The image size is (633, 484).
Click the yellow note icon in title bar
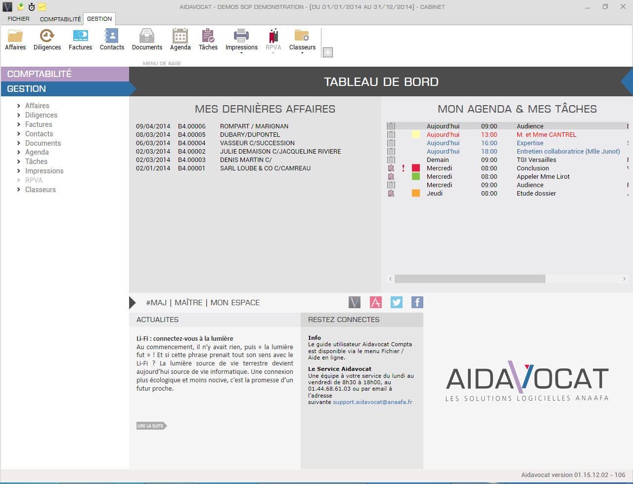pyautogui.click(x=43, y=6)
